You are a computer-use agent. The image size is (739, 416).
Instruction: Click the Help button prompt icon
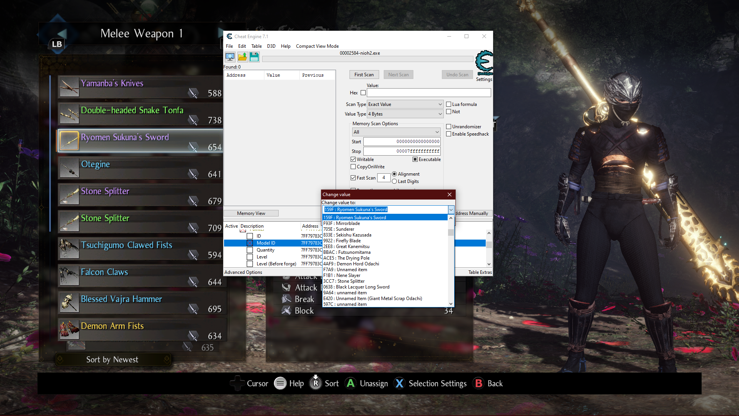pyautogui.click(x=280, y=383)
